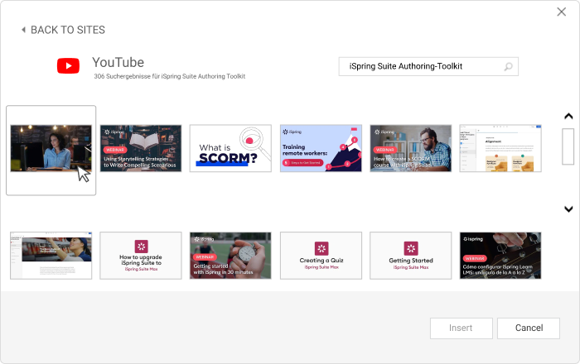Click the Cancel button
The height and width of the screenshot is (364, 580).
click(x=529, y=328)
